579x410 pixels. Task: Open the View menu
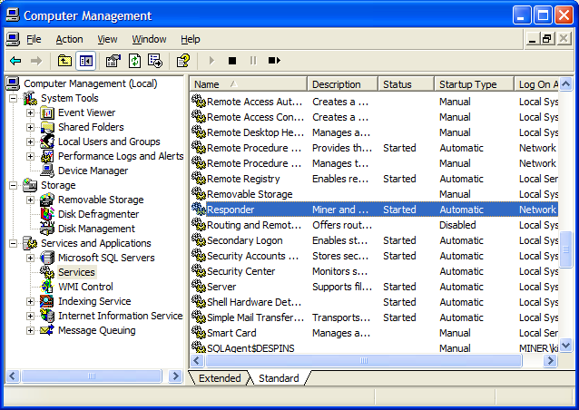108,39
